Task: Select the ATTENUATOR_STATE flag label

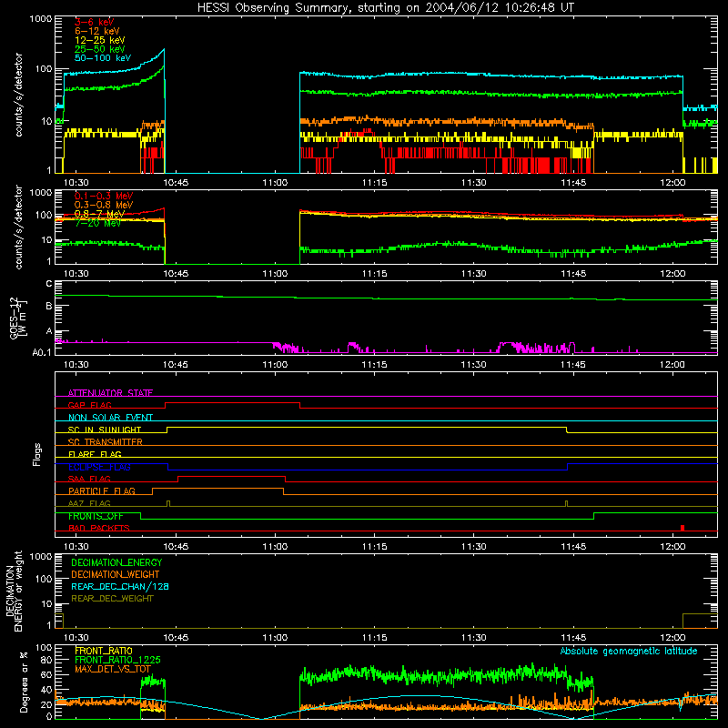Action: click(x=110, y=393)
